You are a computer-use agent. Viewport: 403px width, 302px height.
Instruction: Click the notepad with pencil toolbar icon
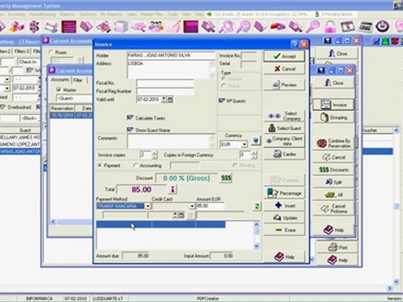(x=174, y=27)
